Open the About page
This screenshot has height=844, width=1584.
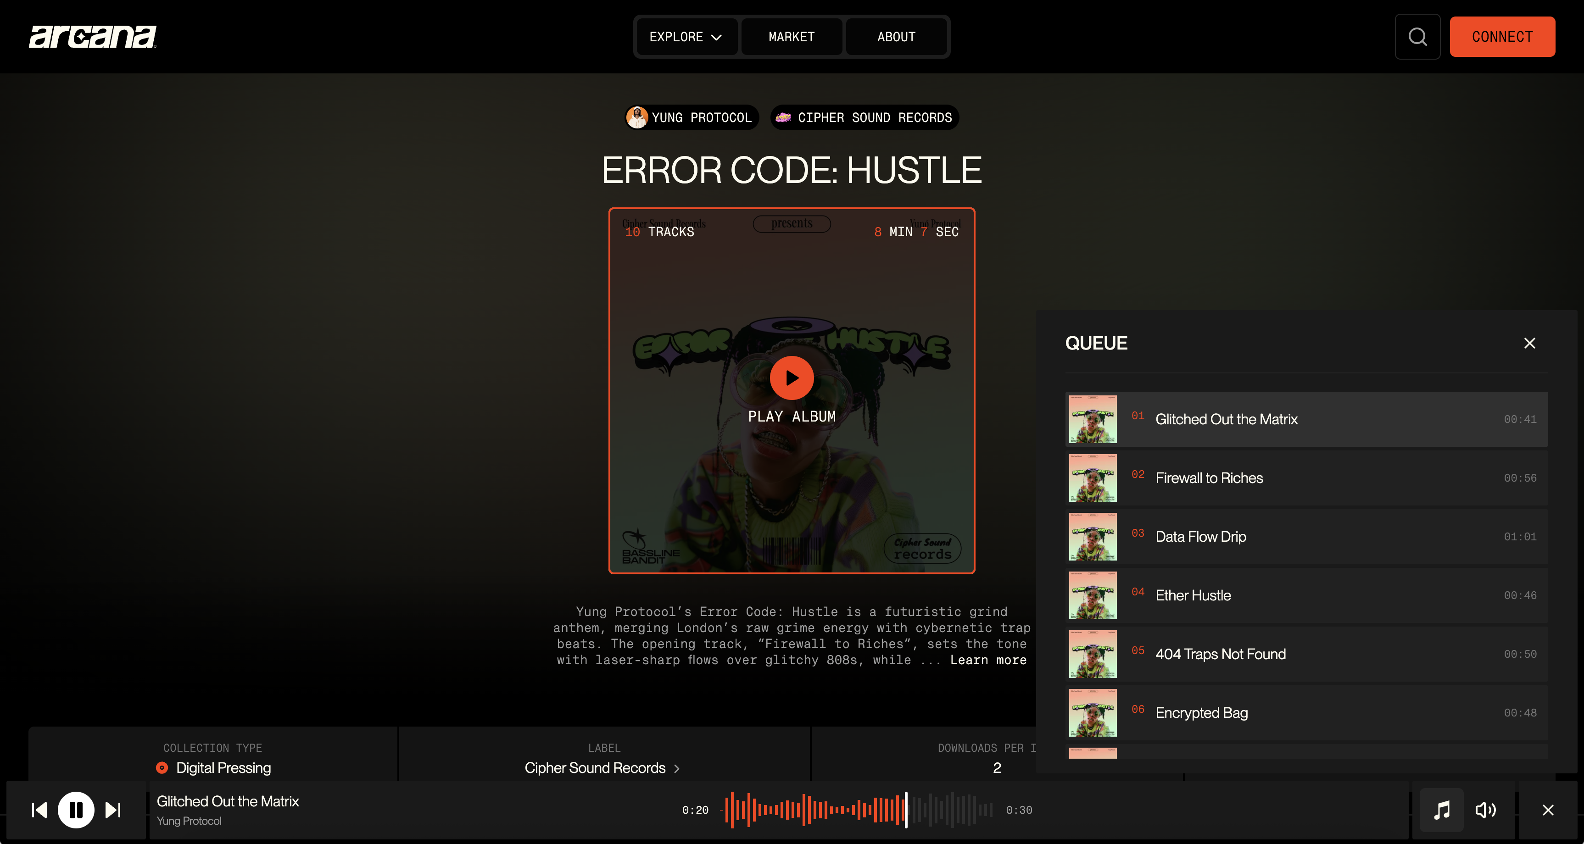tap(895, 36)
